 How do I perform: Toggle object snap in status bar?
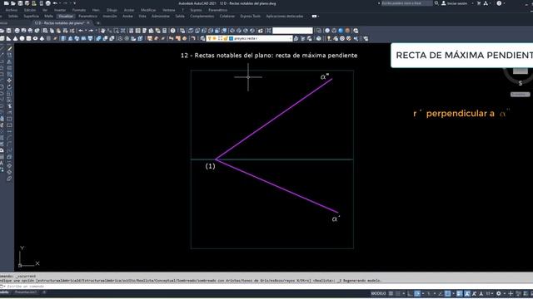coord(448,293)
